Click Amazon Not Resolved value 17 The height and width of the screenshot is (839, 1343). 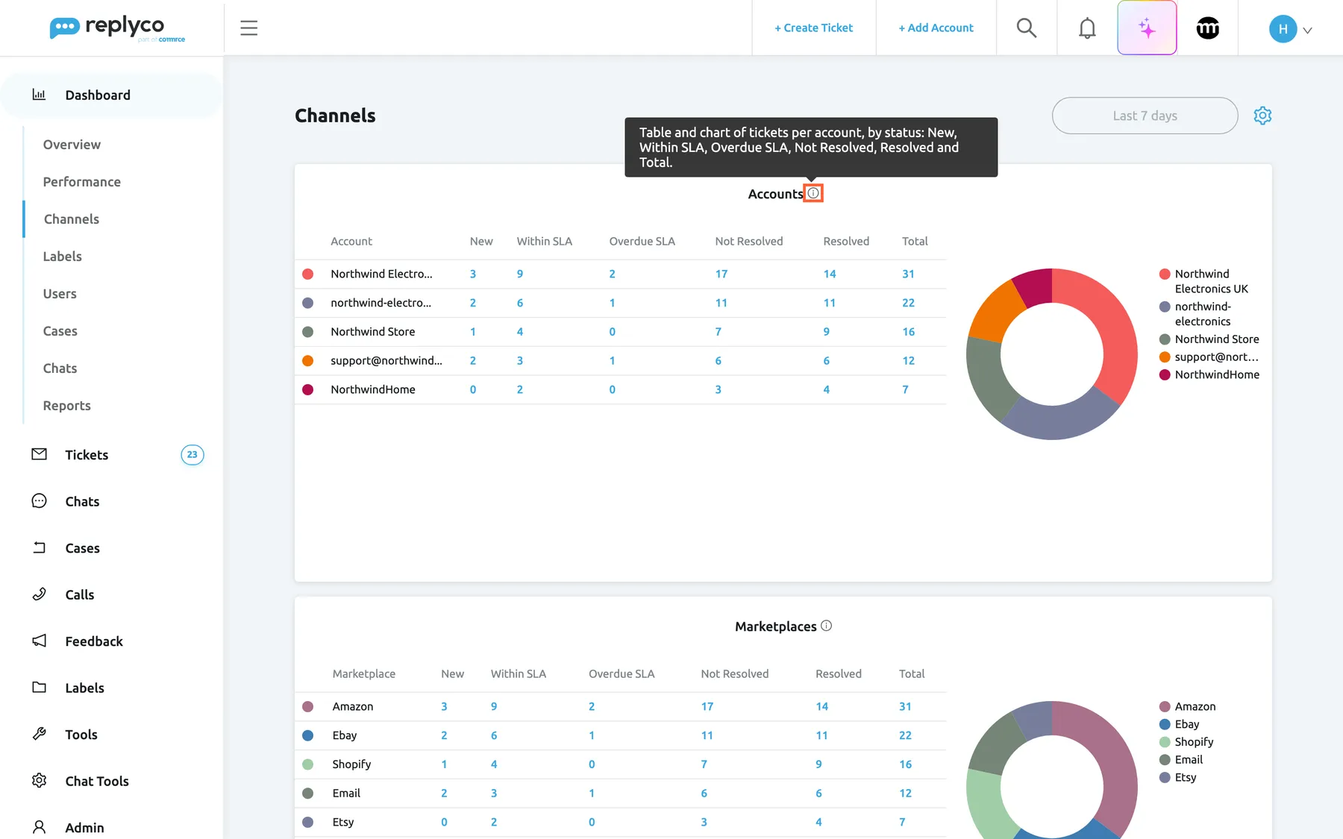(707, 706)
